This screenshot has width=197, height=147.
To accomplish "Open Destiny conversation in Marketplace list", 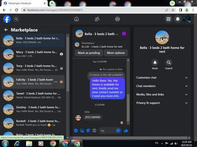I will 33,109.
